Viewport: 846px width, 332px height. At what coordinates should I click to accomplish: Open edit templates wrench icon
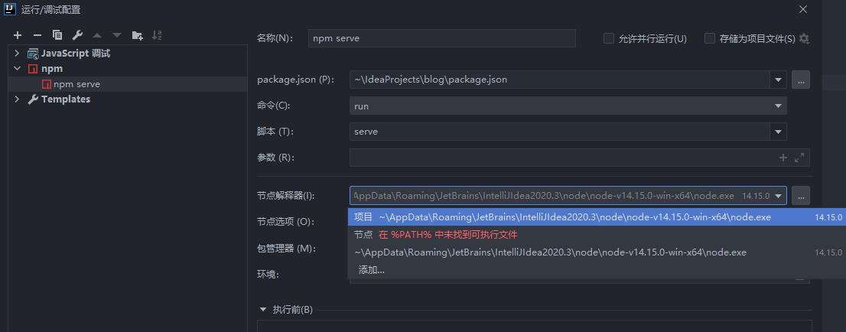[x=77, y=35]
